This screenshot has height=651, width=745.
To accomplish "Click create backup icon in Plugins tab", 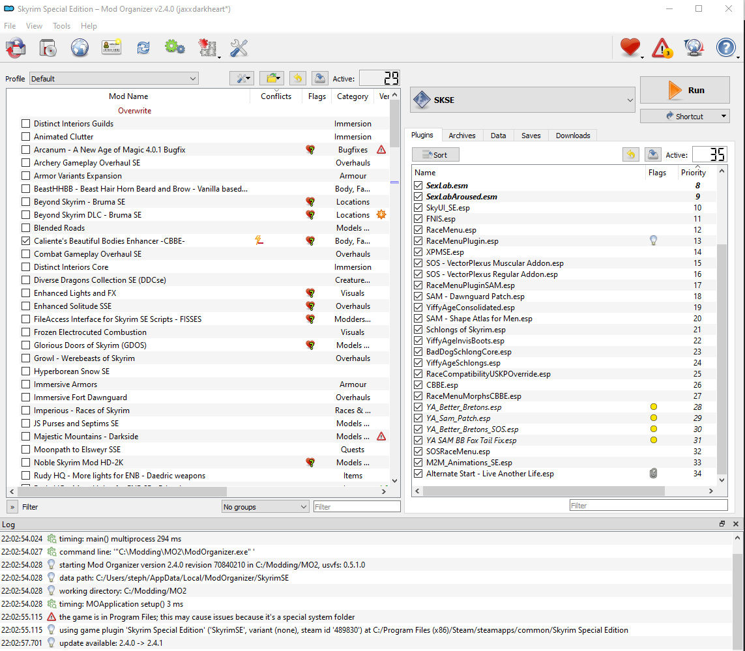I will click(653, 154).
